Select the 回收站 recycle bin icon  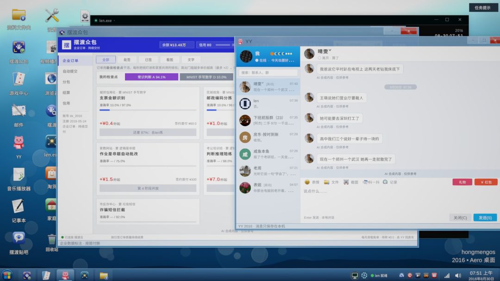pos(51,238)
